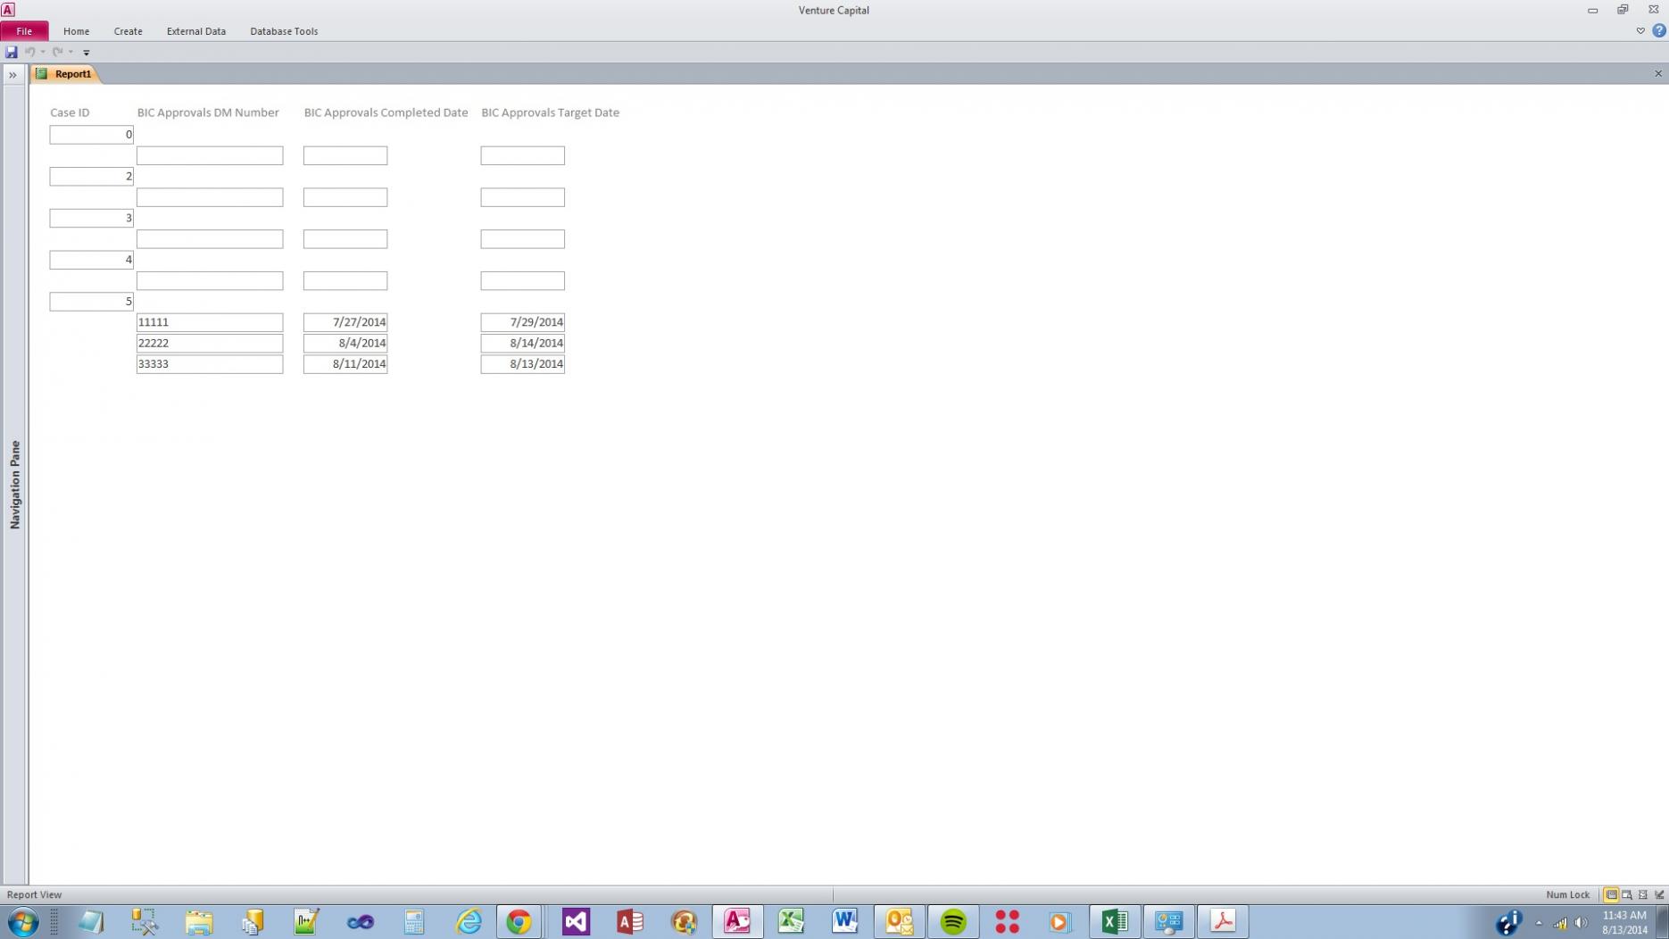Click the Undo icon in Quick Access Toolbar
The height and width of the screenshot is (939, 1669).
pos(29,52)
